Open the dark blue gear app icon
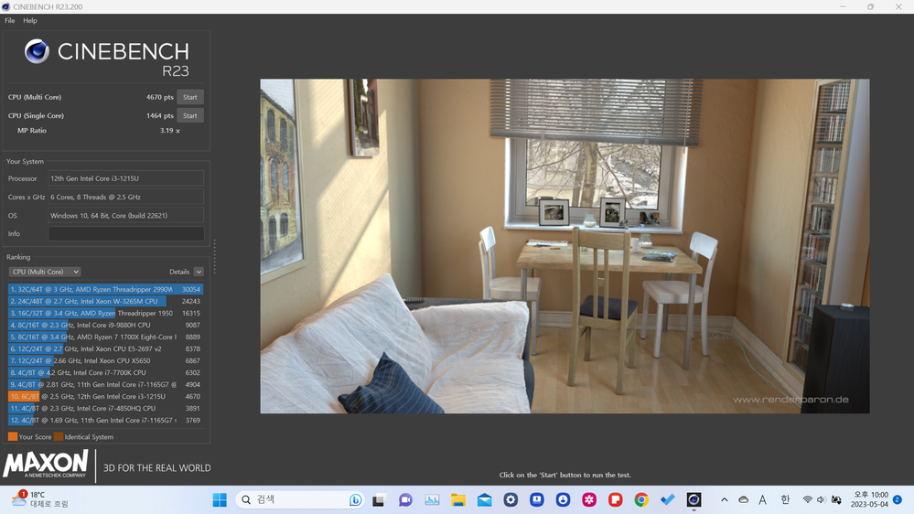 (511, 500)
